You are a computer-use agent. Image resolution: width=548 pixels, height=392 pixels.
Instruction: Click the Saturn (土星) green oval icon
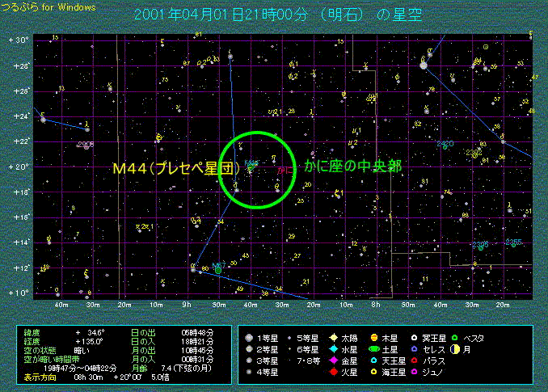click(x=376, y=349)
